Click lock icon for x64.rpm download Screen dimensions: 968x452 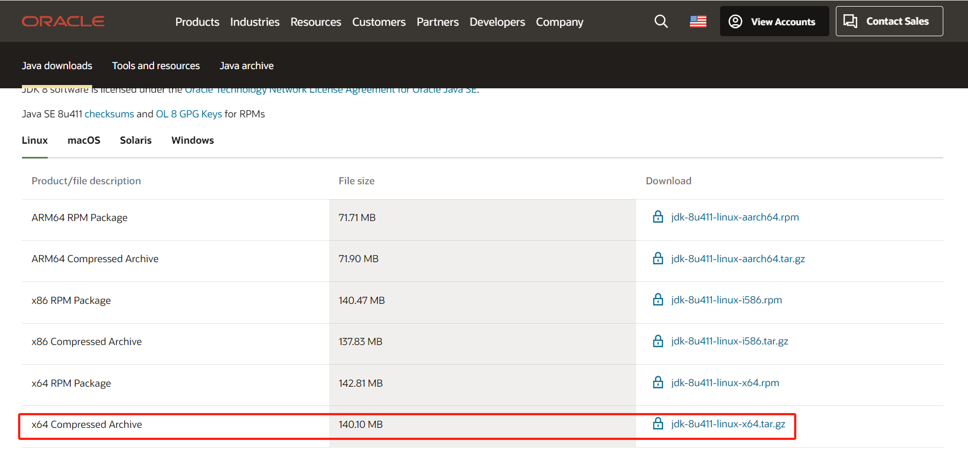658,382
